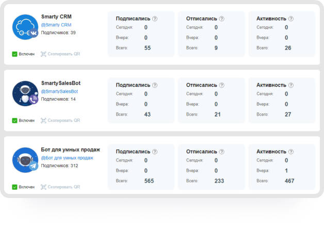Open the SmartySalesBot astronaut avatar
Image resolution: width=324 pixels, height=229 pixels.
[25, 93]
